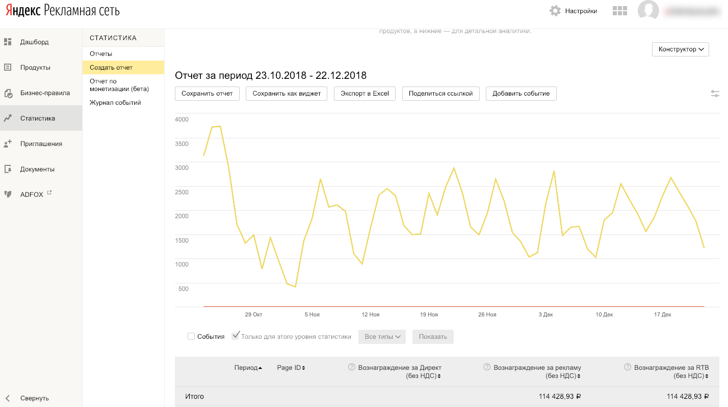Click the Documents download icon
The image size is (728, 407).
pyautogui.click(x=8, y=169)
